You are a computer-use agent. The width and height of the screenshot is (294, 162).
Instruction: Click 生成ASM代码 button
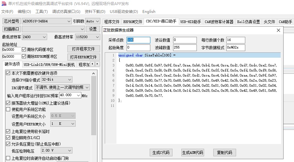(x=192, y=153)
